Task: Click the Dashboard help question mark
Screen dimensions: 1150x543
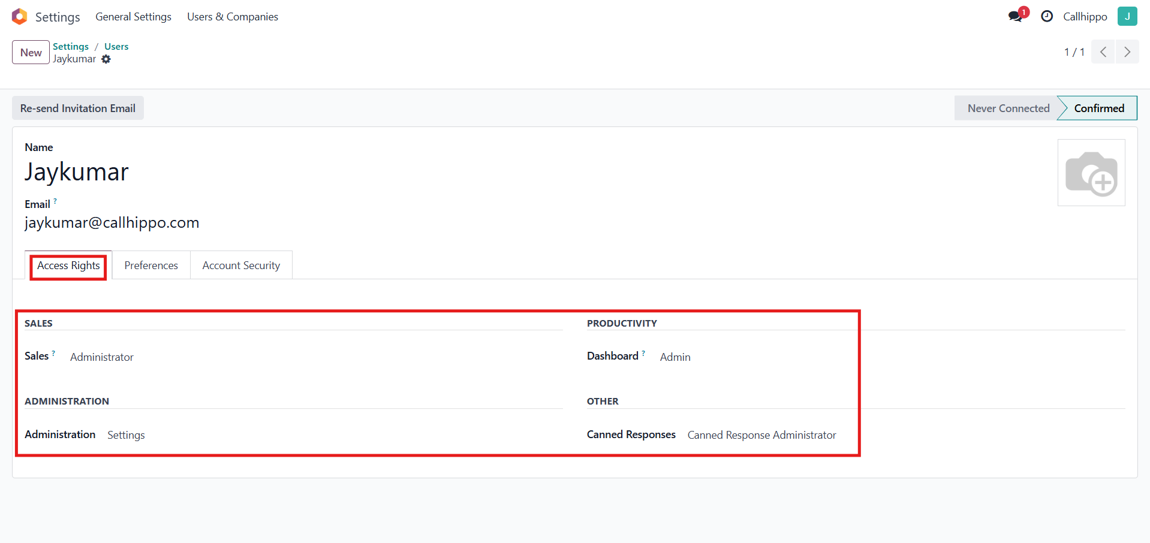Action: tap(643, 353)
